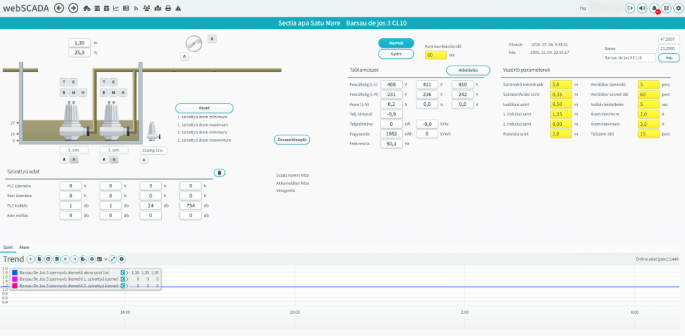Expand right arrow on aknaszint legend row
685x336 pixels.
coord(127,272)
